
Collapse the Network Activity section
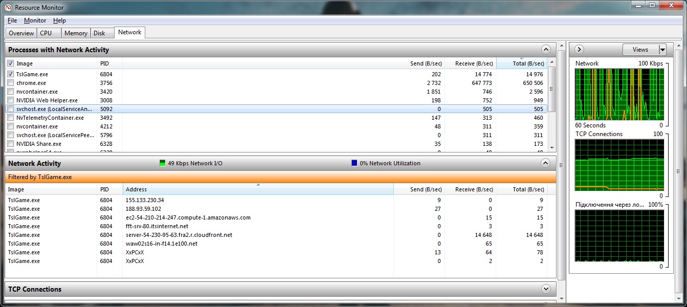pyautogui.click(x=546, y=163)
